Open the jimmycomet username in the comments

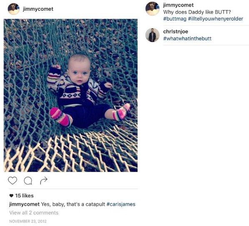(179, 5)
